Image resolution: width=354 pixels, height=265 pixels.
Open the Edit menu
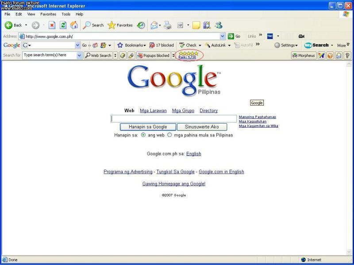coord(19,14)
